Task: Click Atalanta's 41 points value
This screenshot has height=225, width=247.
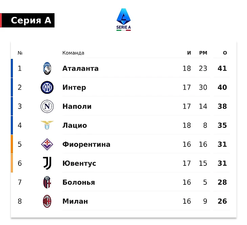Action: pyautogui.click(x=222, y=68)
